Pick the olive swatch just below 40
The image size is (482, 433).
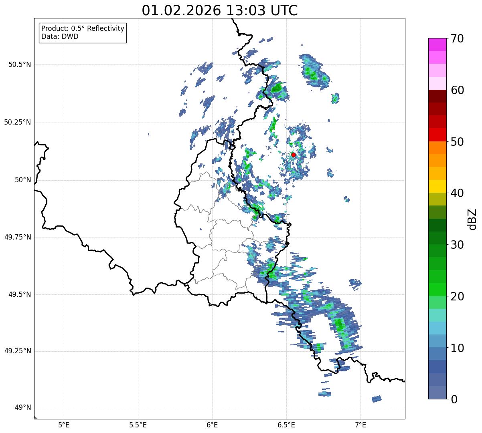[x=437, y=199]
